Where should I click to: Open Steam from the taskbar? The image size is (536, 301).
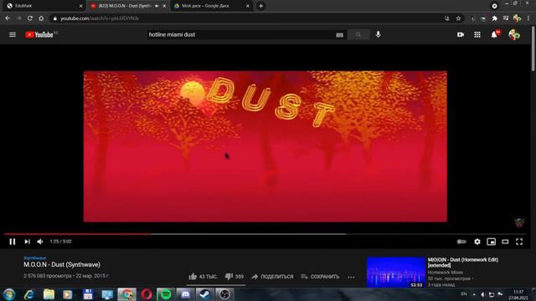click(x=204, y=294)
